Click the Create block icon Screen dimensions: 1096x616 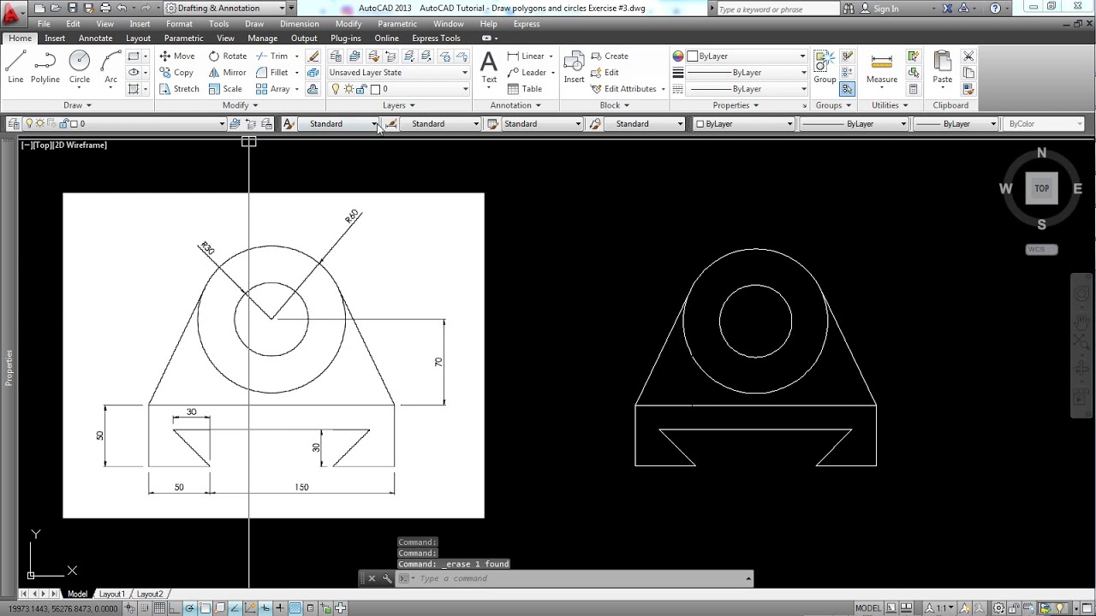pyautogui.click(x=610, y=56)
